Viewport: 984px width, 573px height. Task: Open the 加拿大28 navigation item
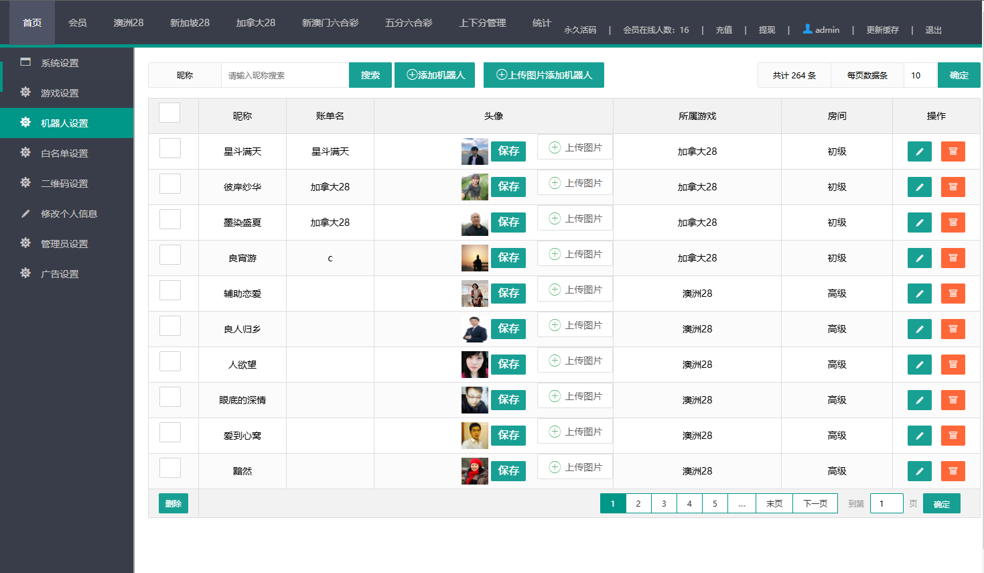click(x=256, y=23)
